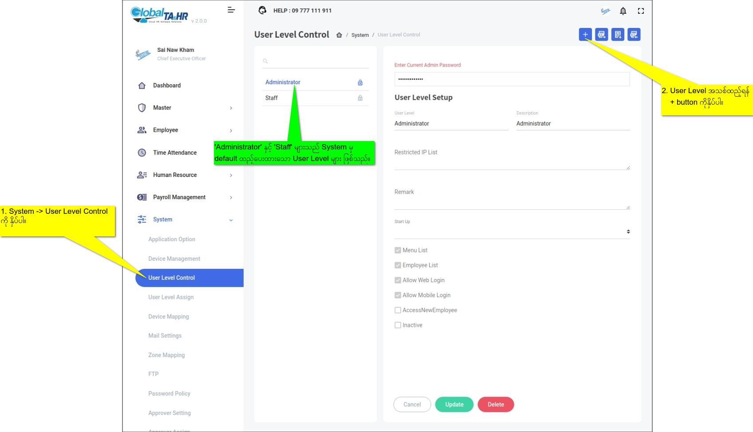The width and height of the screenshot is (753, 432).
Task: Select Staff in the user level list
Action: 272,98
